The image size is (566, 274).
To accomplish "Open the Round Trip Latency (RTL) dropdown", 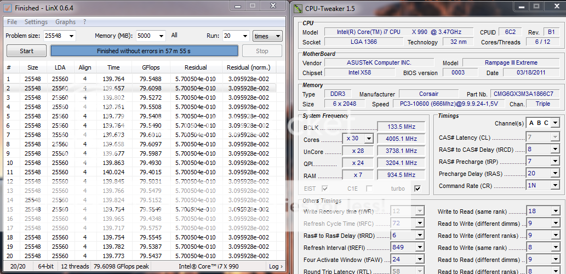I will (420, 271).
